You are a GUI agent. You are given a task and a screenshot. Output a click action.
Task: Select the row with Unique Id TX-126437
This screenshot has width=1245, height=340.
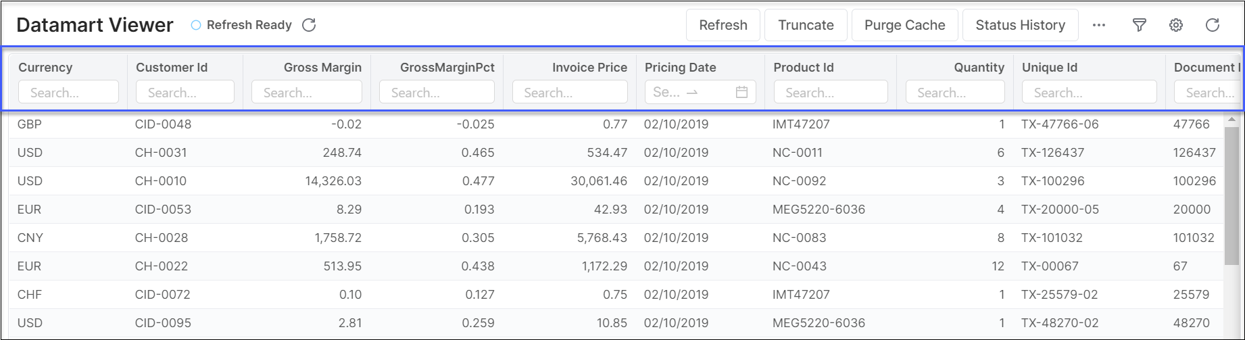[1052, 153]
